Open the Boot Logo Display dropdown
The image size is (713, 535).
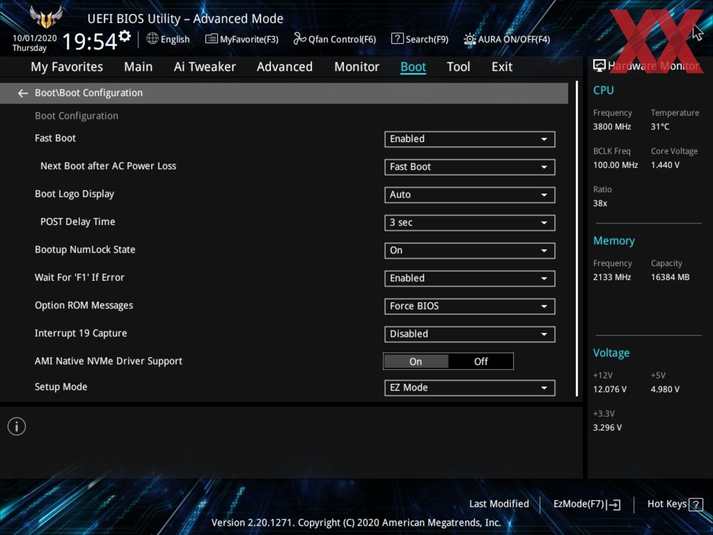(x=470, y=195)
